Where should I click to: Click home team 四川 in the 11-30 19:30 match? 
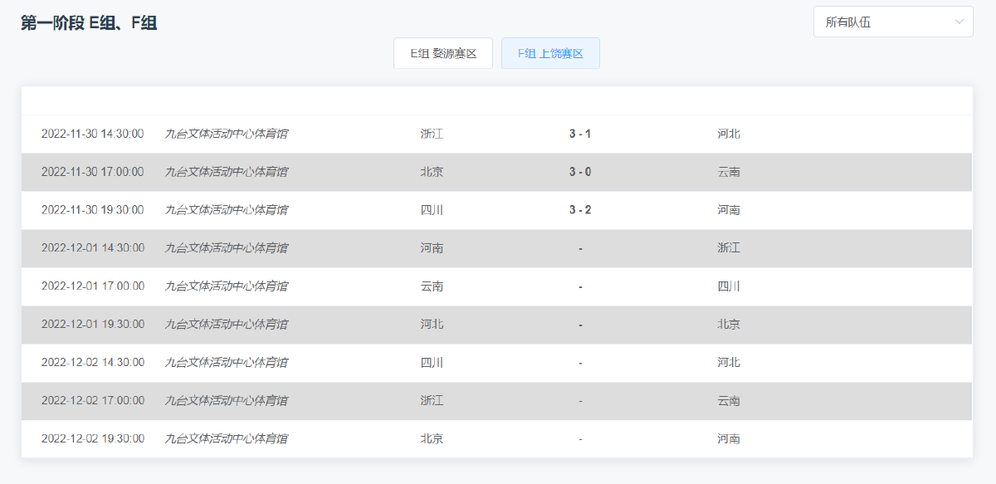(432, 210)
